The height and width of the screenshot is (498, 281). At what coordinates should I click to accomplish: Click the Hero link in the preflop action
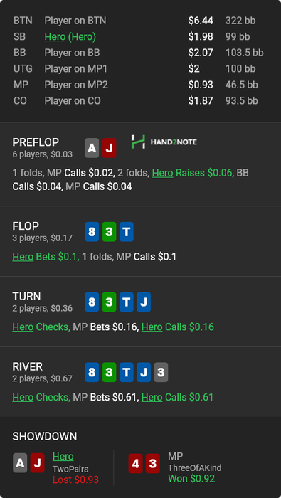pyautogui.click(x=163, y=173)
